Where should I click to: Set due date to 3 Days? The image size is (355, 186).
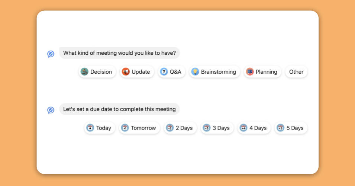[221, 128]
